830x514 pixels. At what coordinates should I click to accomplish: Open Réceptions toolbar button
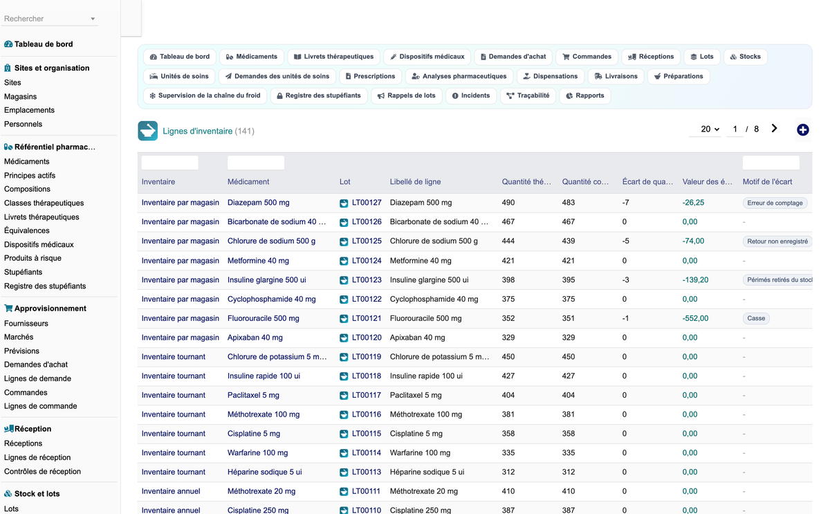tap(651, 57)
